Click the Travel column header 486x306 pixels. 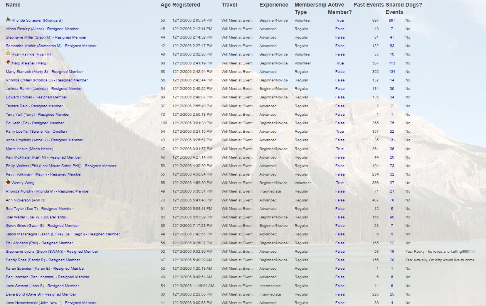click(229, 5)
